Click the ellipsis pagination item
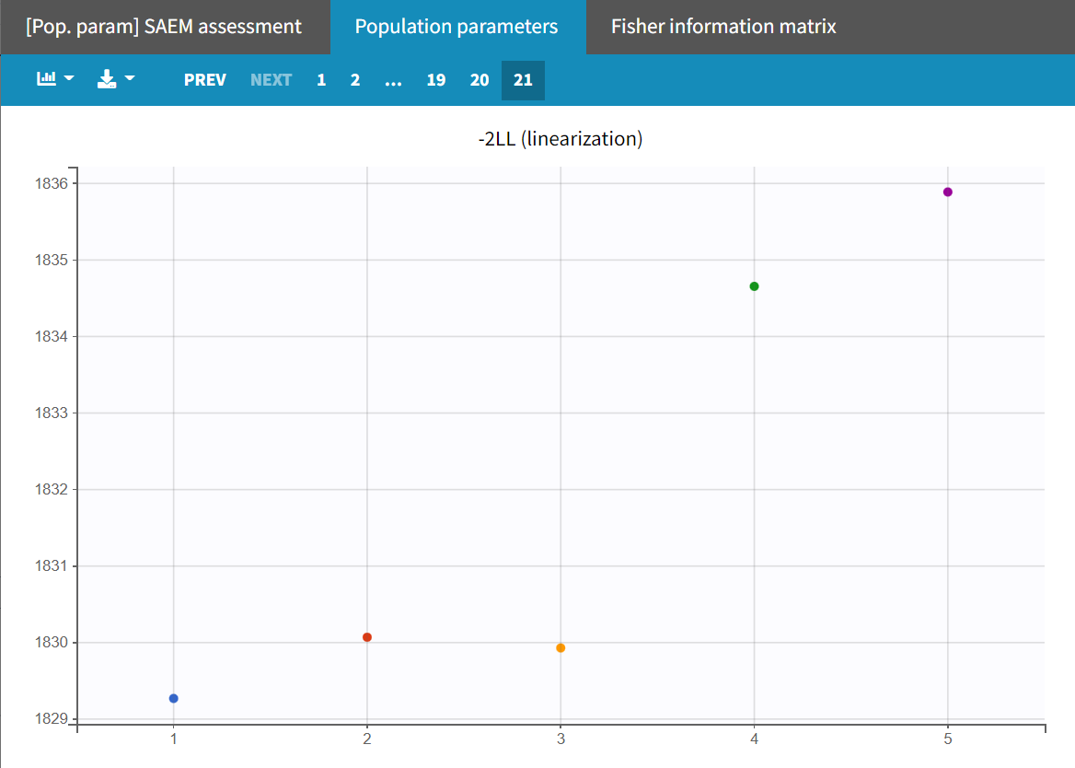The image size is (1075, 768). click(x=393, y=80)
